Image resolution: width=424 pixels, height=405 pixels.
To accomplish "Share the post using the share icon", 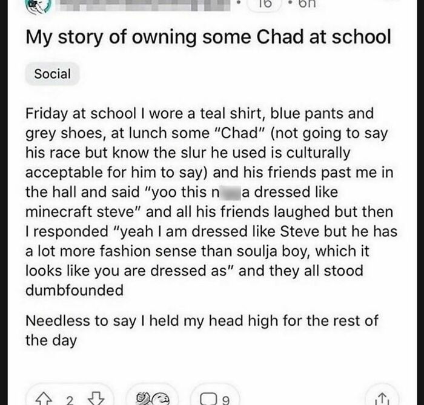I will click(x=380, y=398).
